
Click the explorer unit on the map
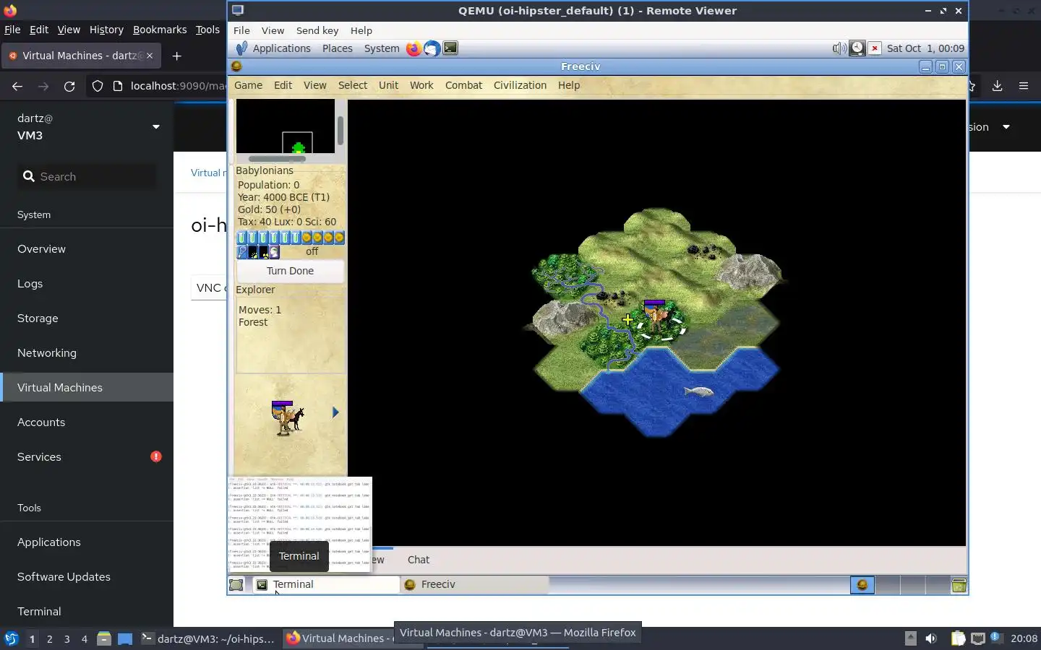656,318
